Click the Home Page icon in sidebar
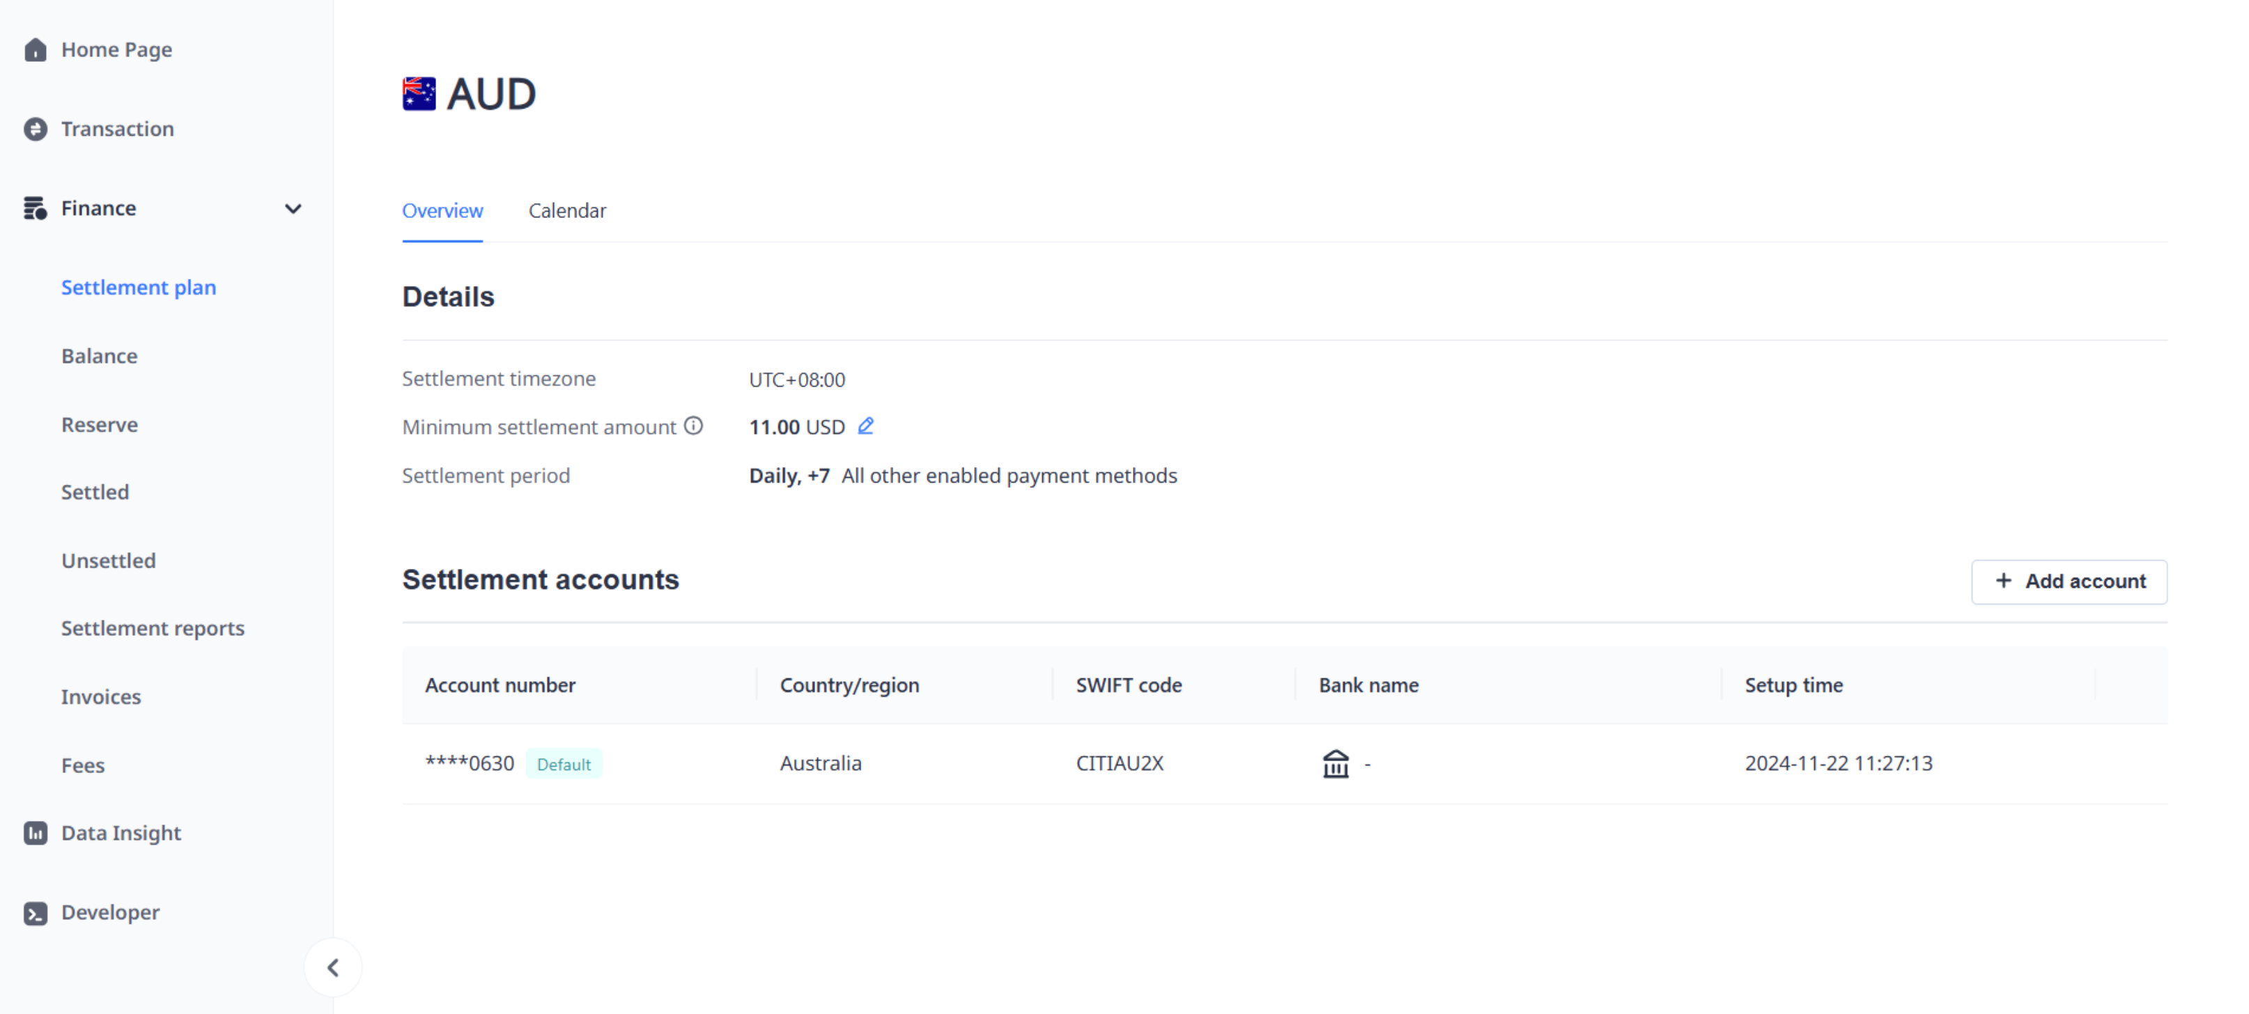This screenshot has width=2249, height=1014. pos(35,49)
